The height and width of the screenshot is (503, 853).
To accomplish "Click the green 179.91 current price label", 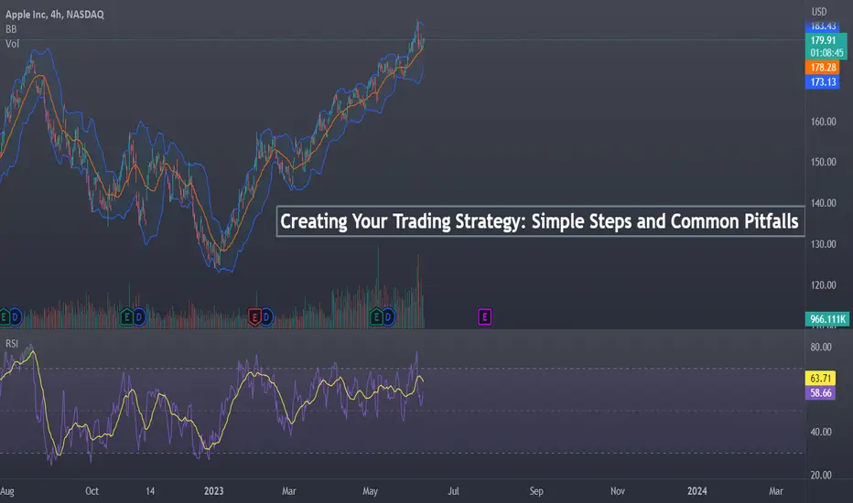I will click(826, 40).
